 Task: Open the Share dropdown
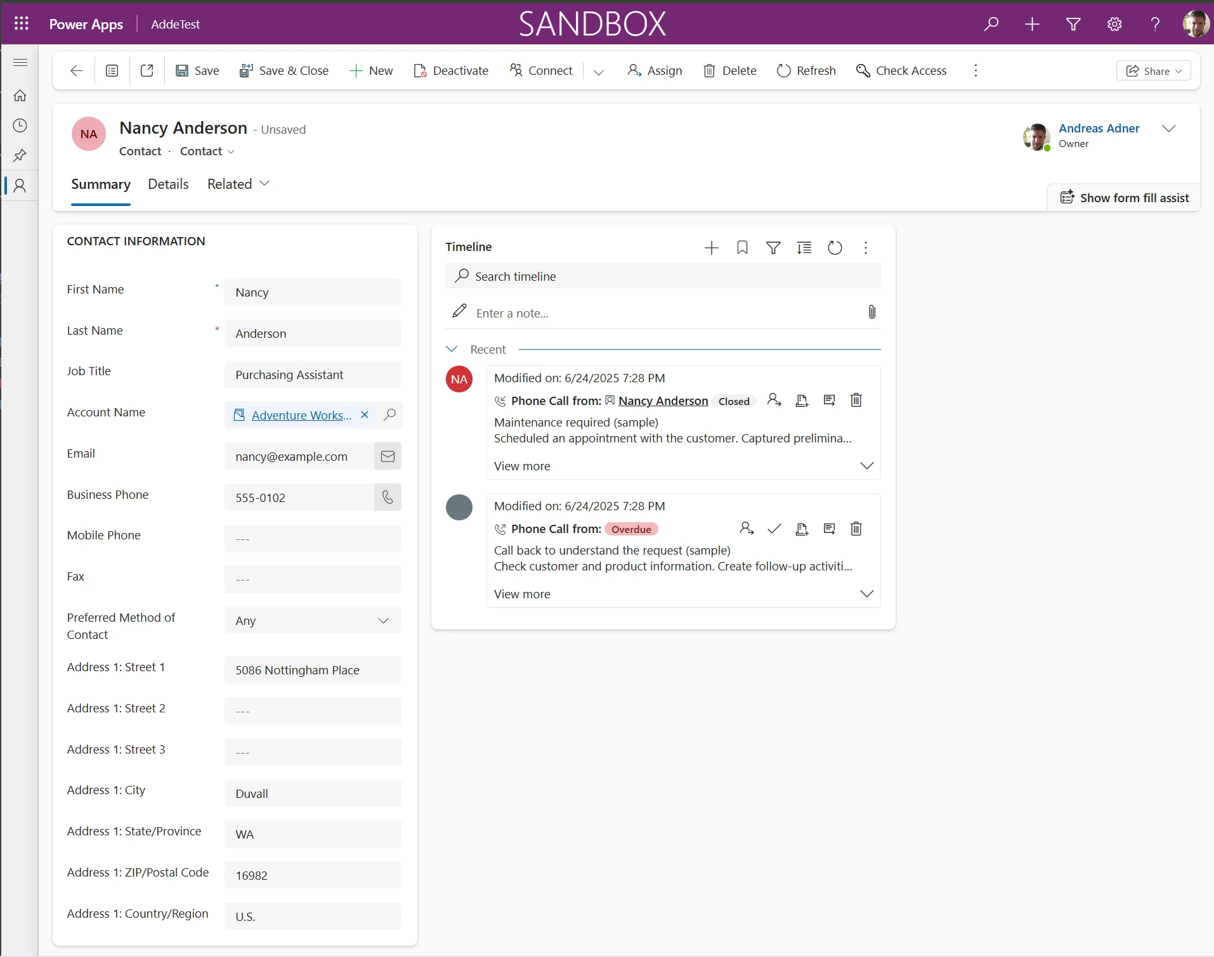(1153, 70)
